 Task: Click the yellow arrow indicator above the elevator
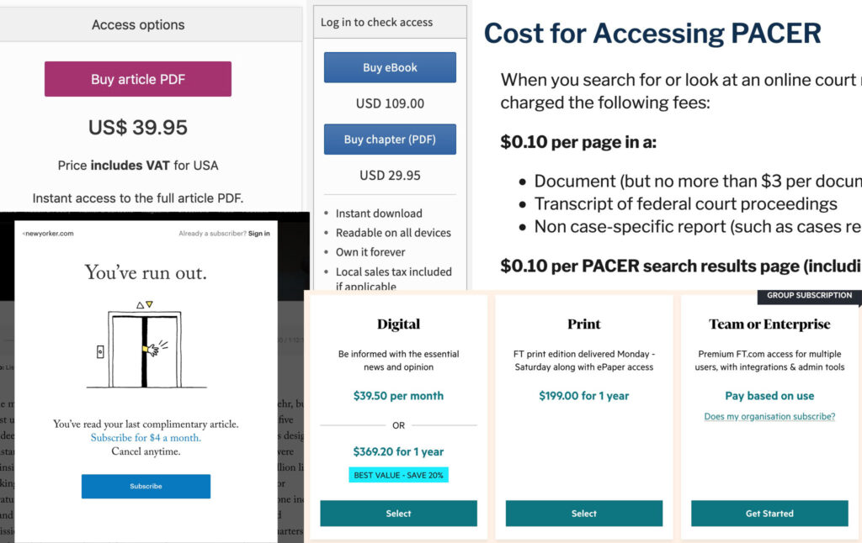(149, 304)
